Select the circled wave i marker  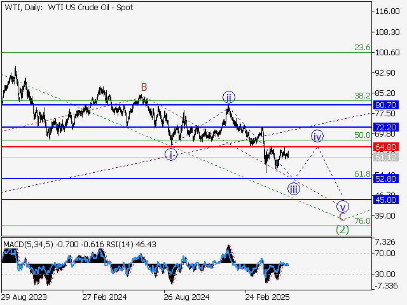tap(171, 154)
